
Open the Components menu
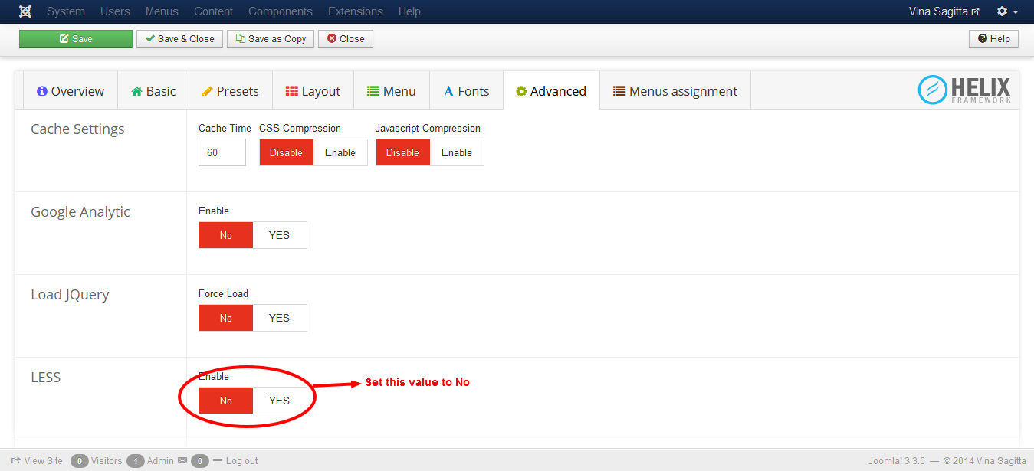(281, 11)
